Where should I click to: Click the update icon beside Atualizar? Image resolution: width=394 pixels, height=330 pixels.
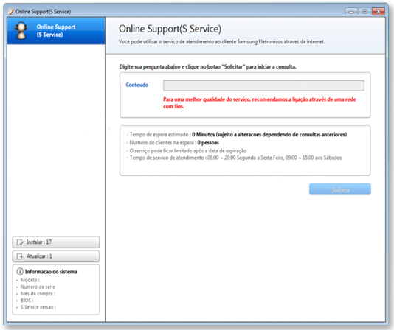pyautogui.click(x=20, y=256)
